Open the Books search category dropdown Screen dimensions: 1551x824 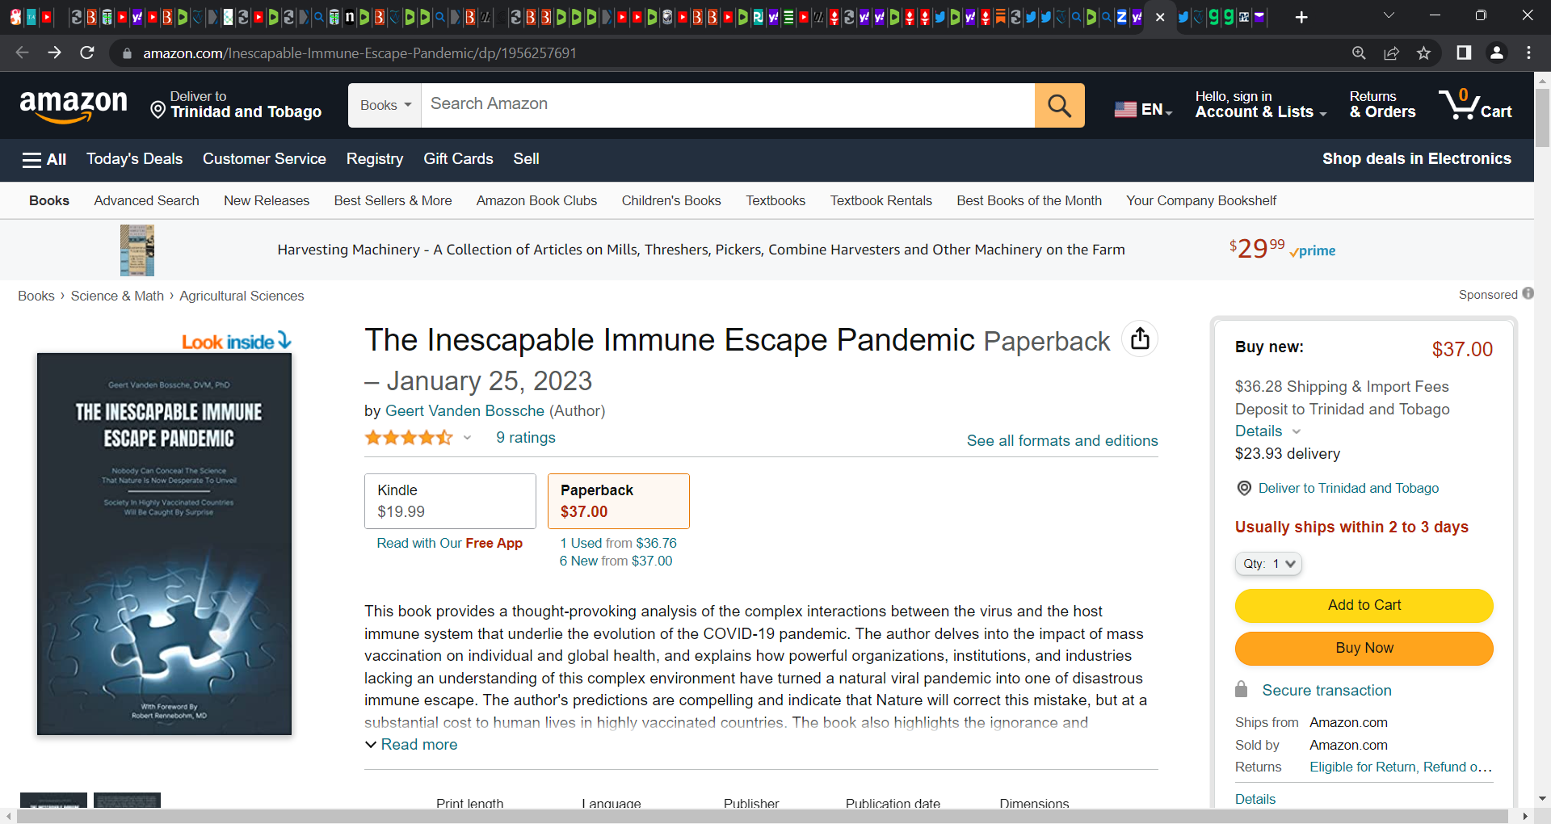[x=385, y=105]
